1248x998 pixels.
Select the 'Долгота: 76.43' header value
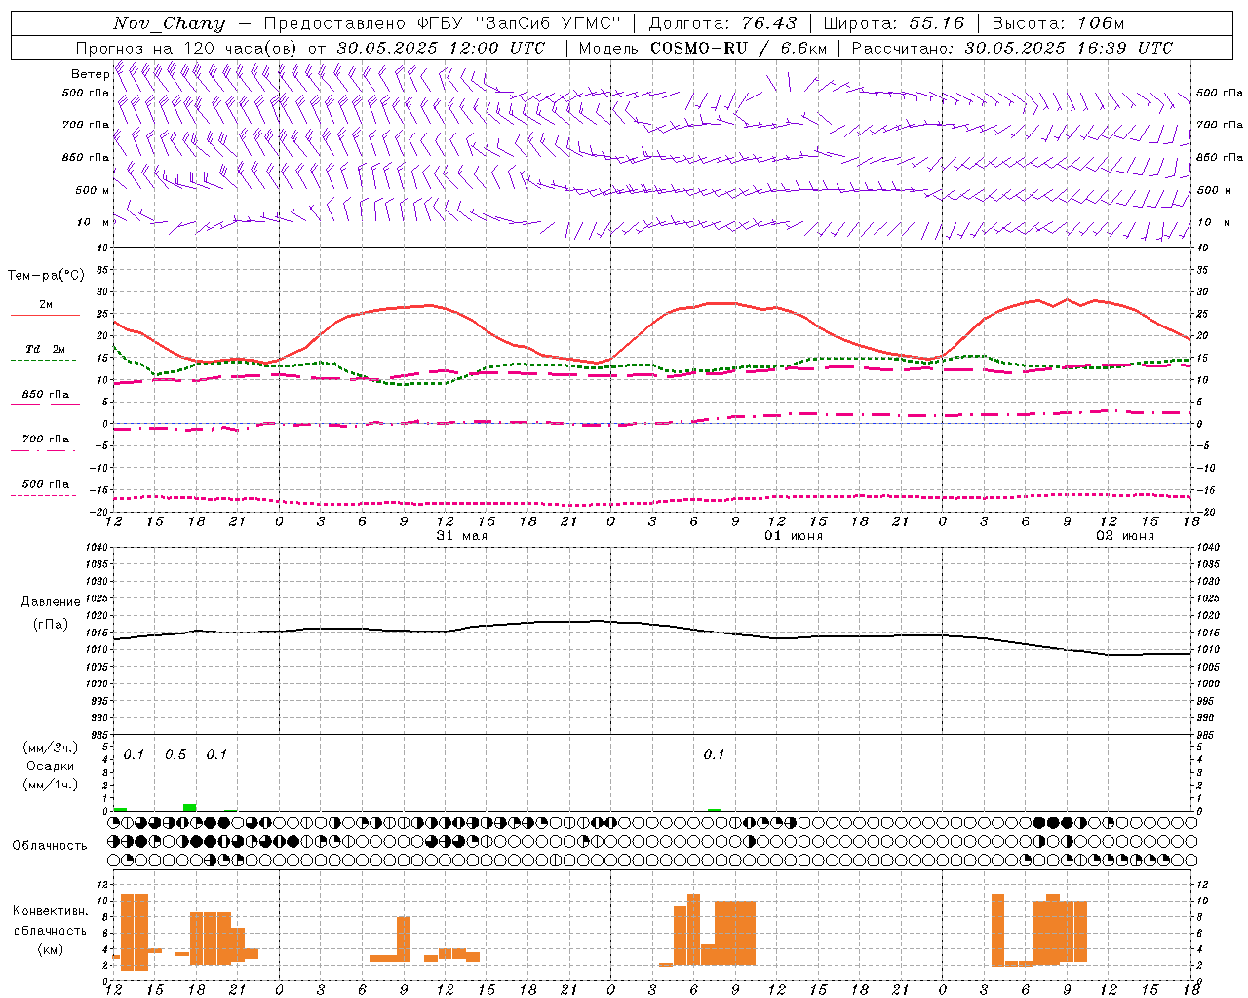[x=722, y=23]
